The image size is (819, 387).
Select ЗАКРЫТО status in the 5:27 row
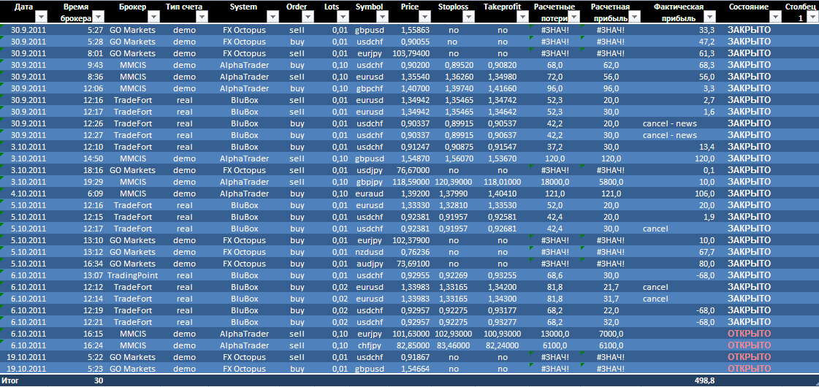click(749, 30)
